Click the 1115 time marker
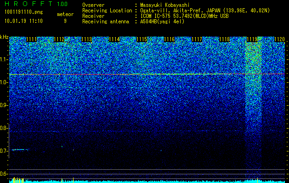 click(142, 39)
